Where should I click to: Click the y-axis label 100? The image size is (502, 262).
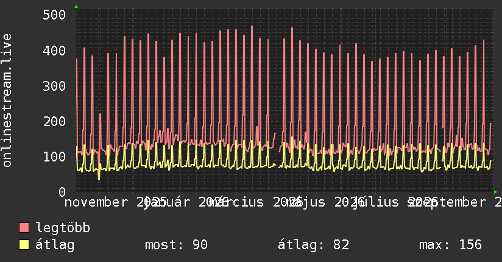point(54,157)
